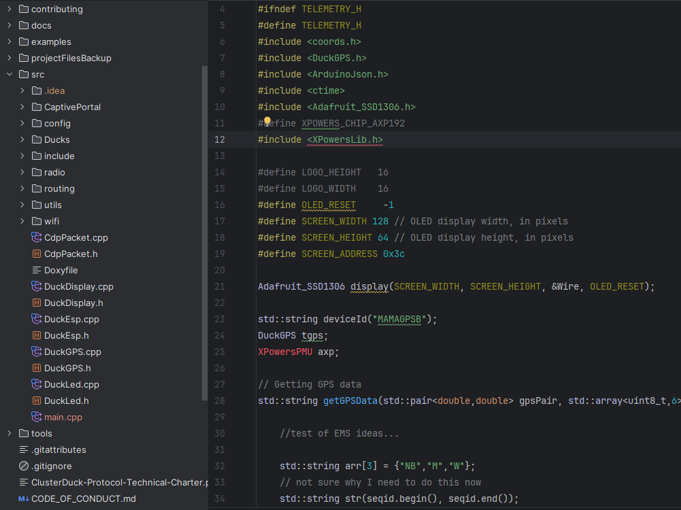Select DuckLed.h in the file tree
This screenshot has width=681, height=510.
point(66,401)
